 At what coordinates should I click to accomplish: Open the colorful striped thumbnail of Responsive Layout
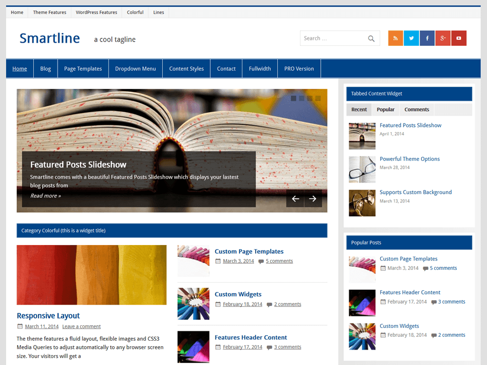click(x=91, y=275)
